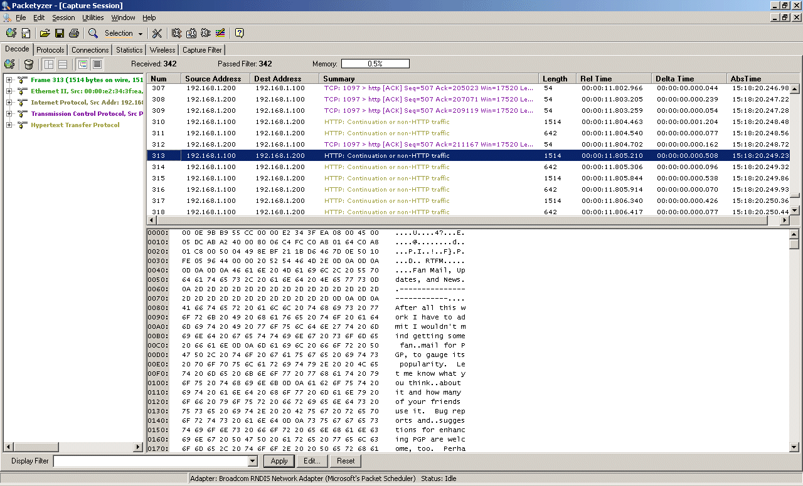Sort by Source Address column header
The image size is (803, 486).
(x=216, y=79)
